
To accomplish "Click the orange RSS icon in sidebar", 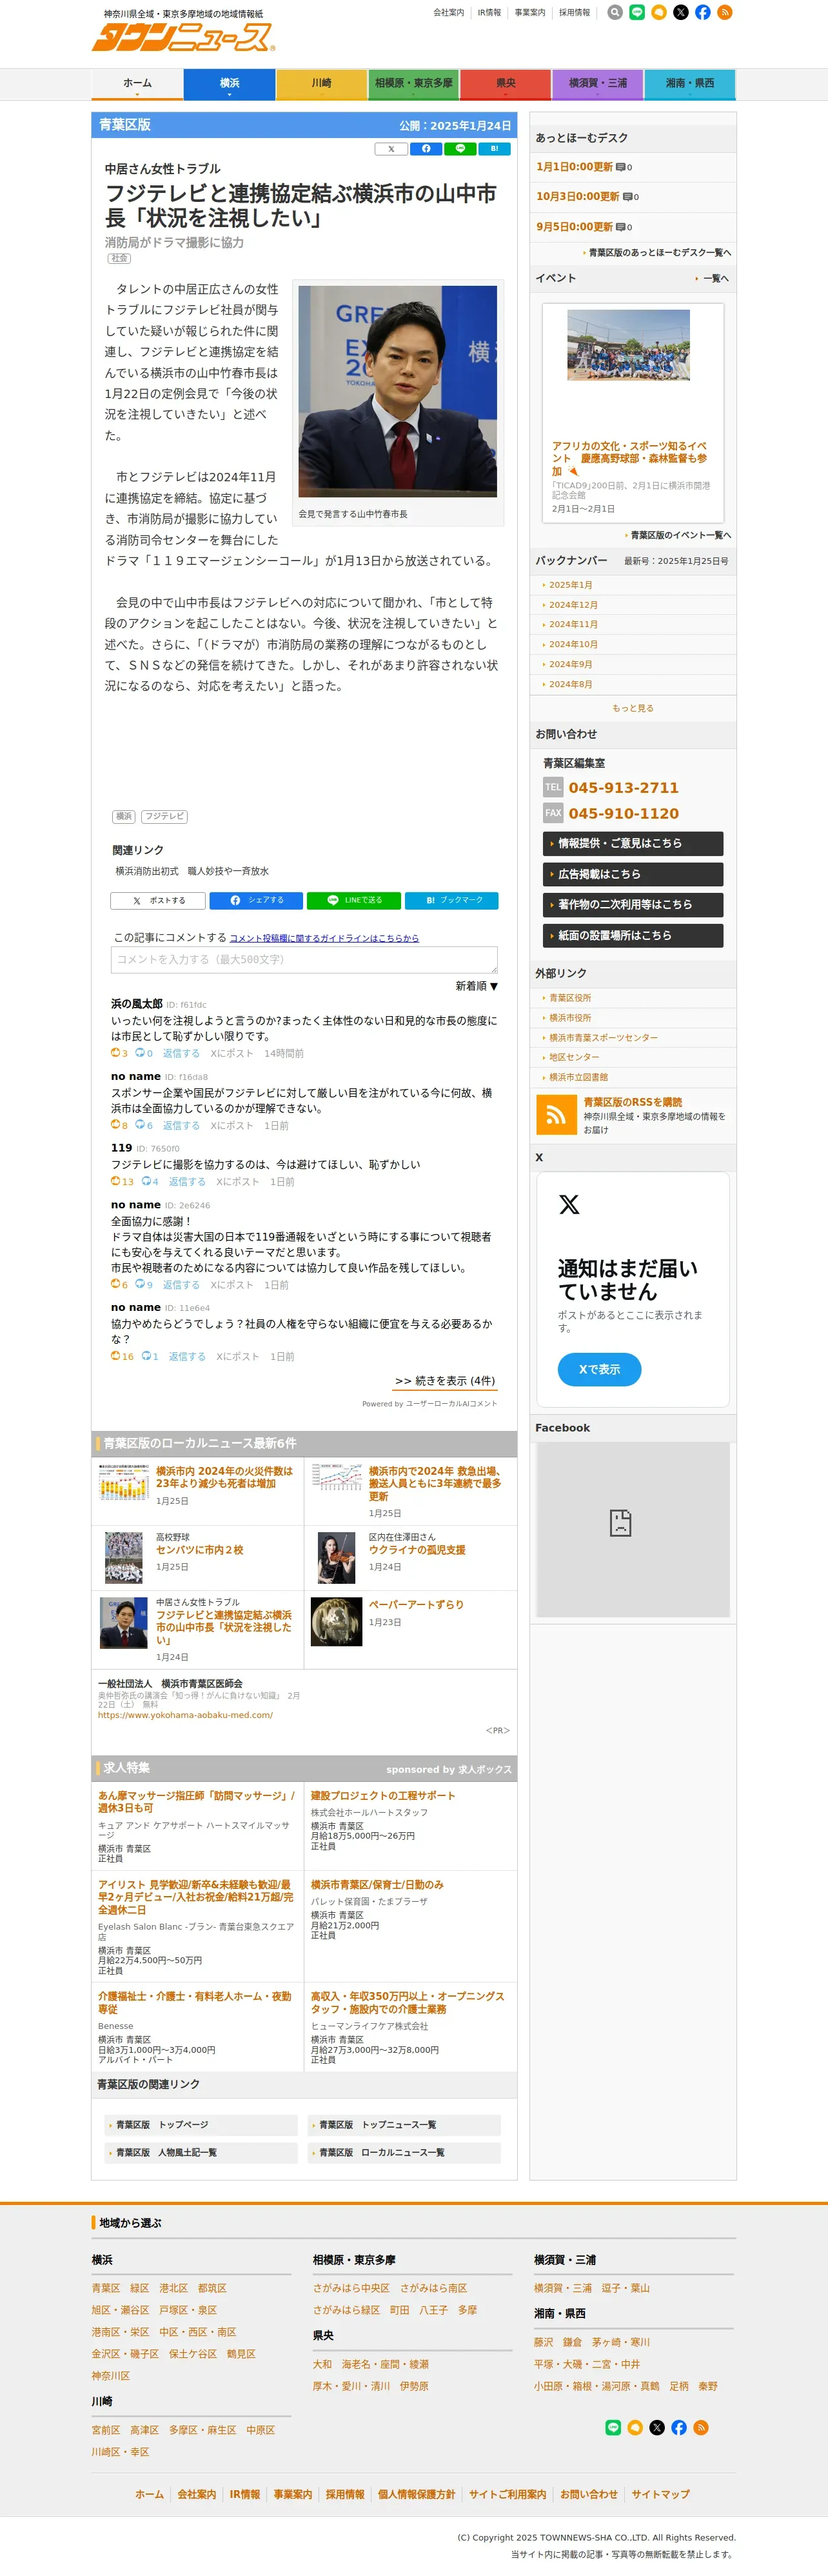I will (556, 1115).
